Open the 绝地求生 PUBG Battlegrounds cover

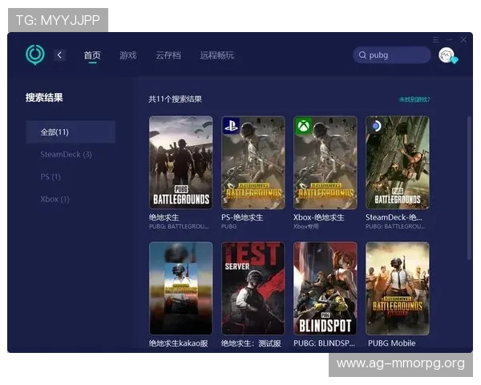pyautogui.click(x=180, y=162)
